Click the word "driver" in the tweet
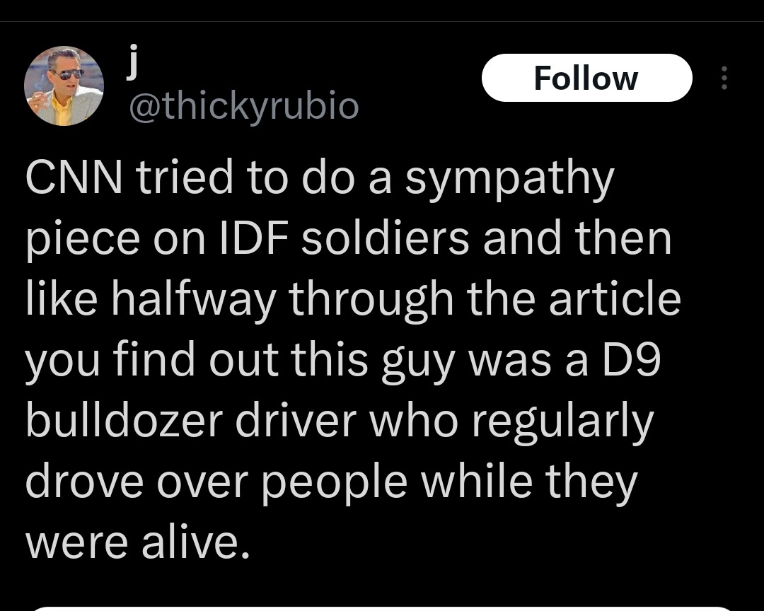 click(296, 421)
